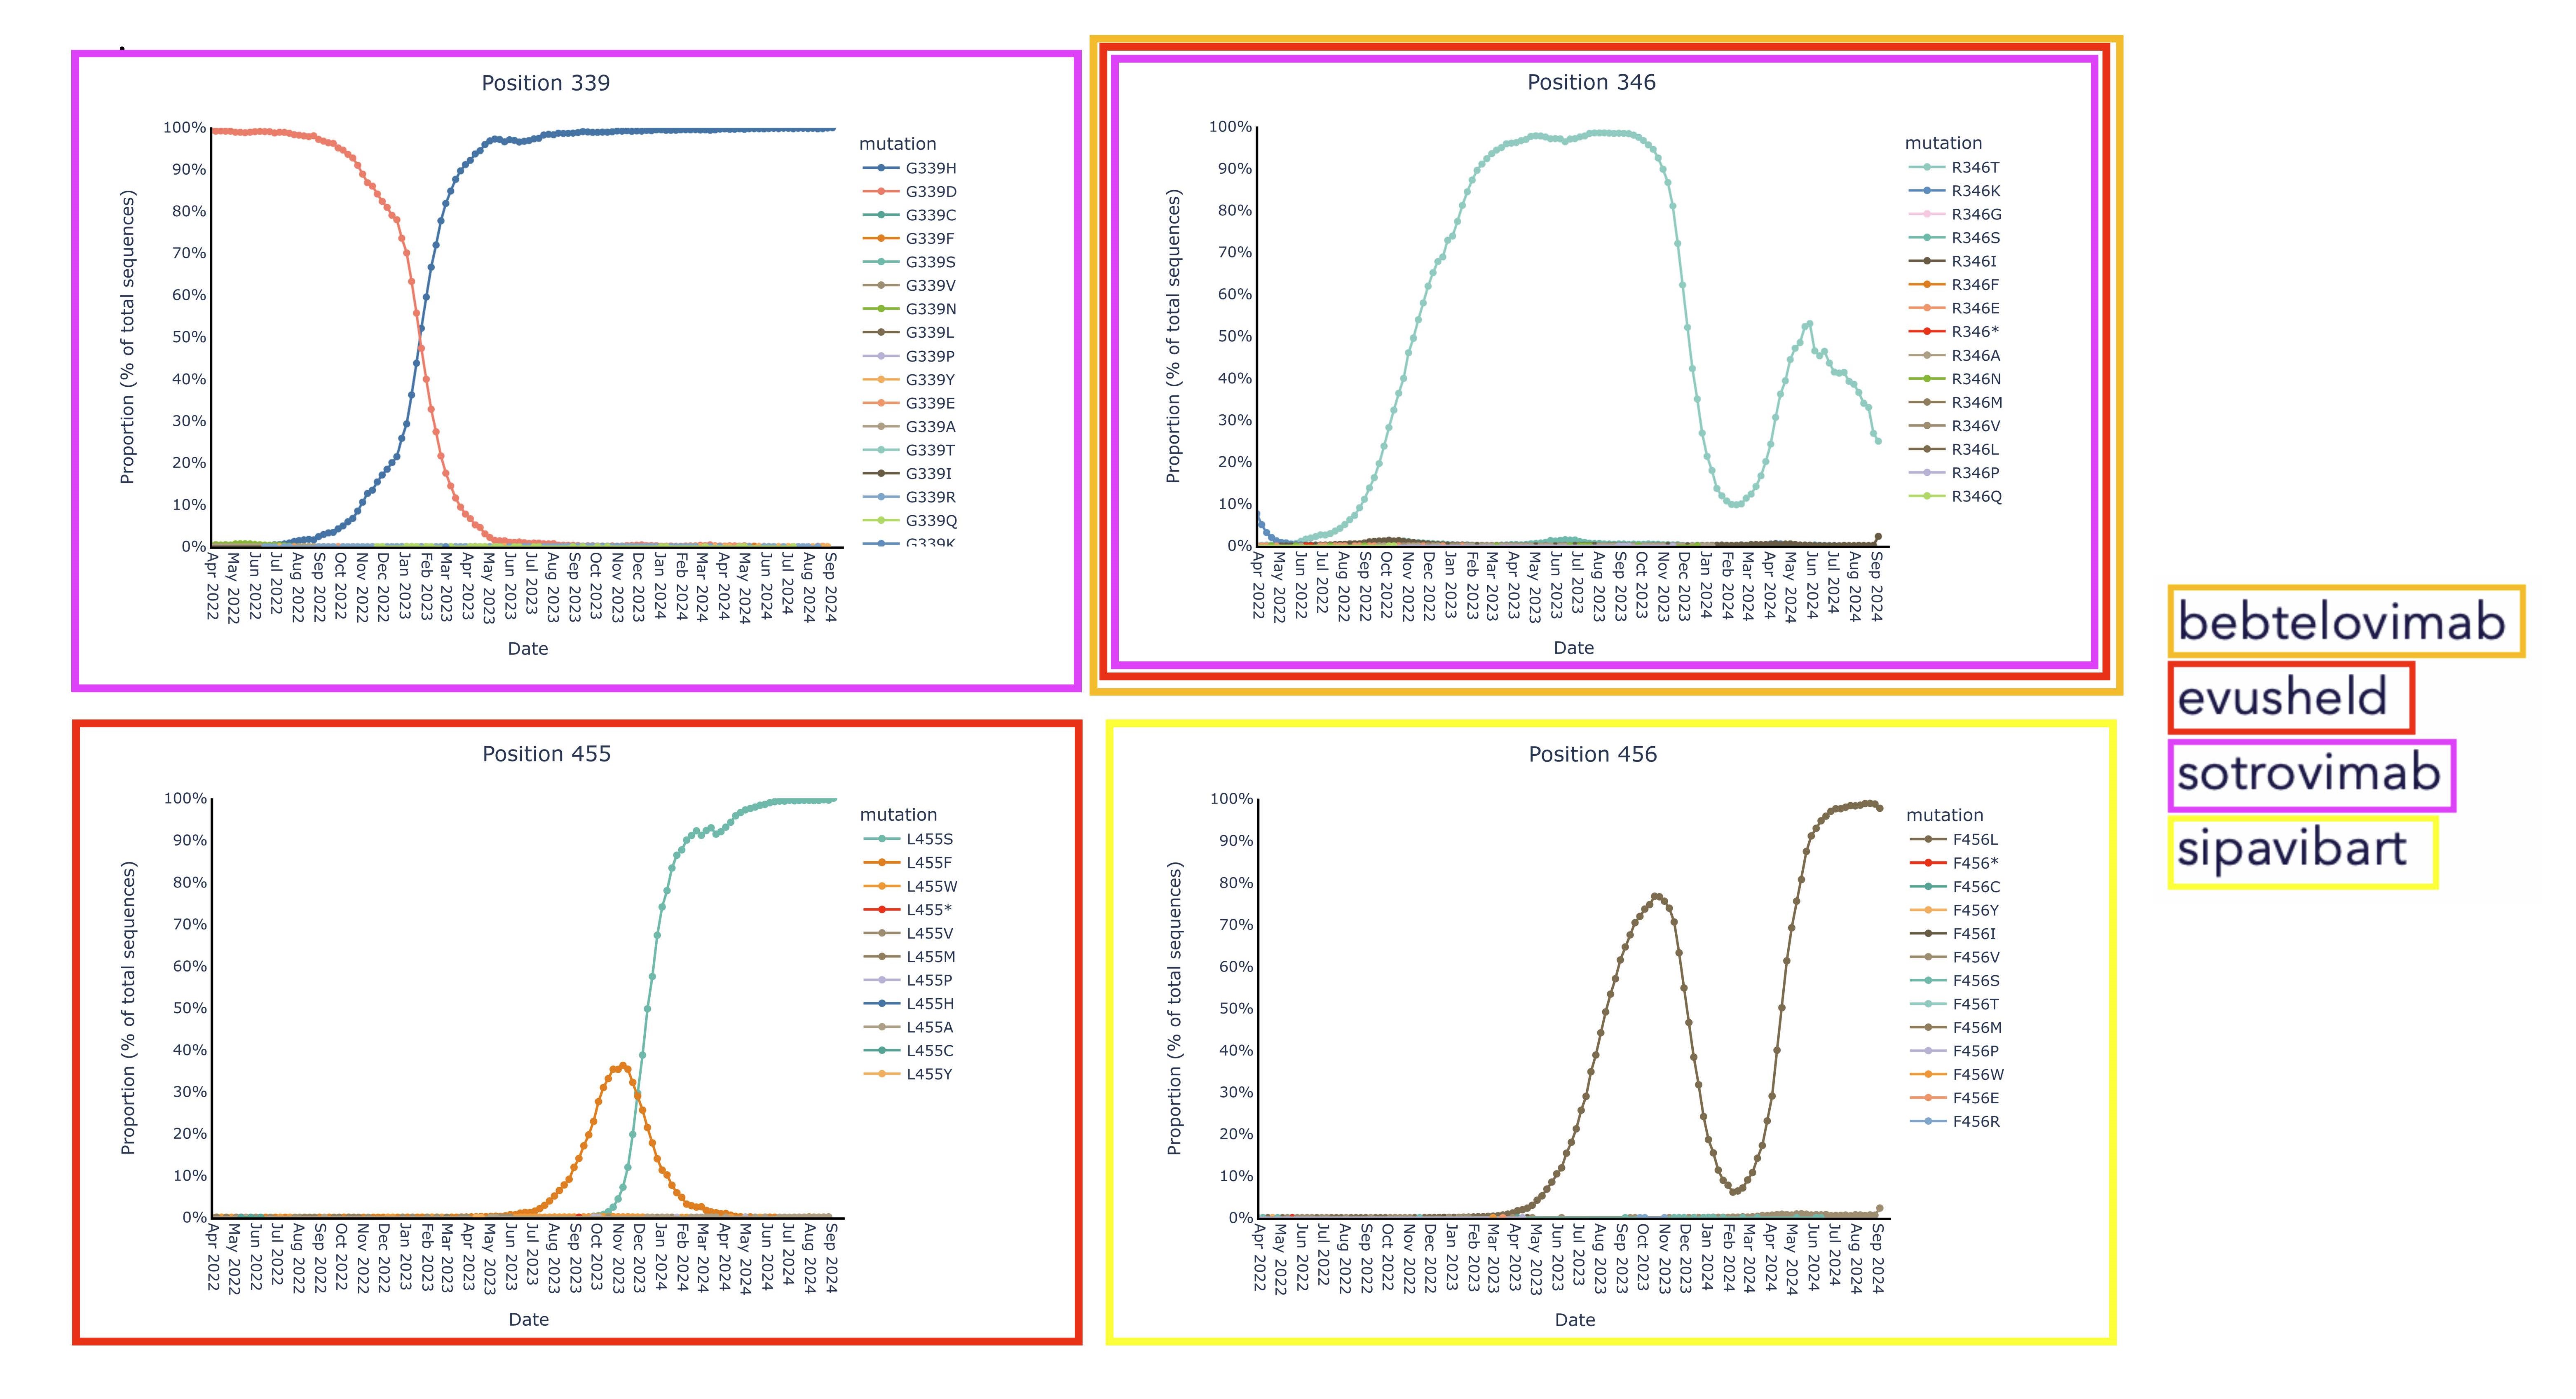Select F456W legend item

pyautogui.click(x=1957, y=1074)
